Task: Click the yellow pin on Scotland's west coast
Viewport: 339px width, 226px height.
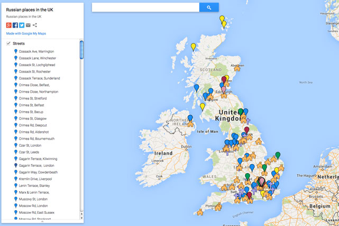Action: pos(193,47)
